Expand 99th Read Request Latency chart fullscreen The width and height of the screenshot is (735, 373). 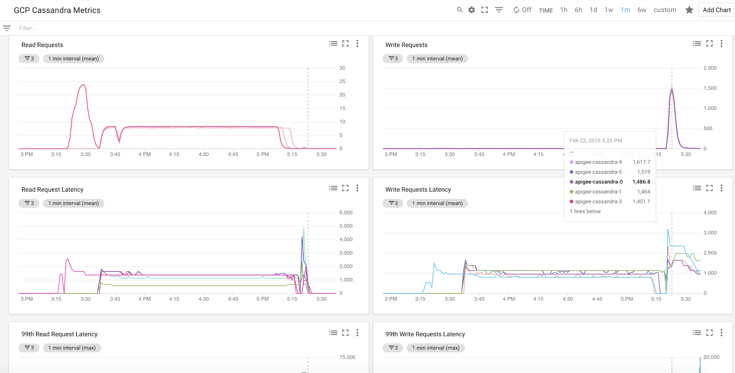click(x=345, y=333)
